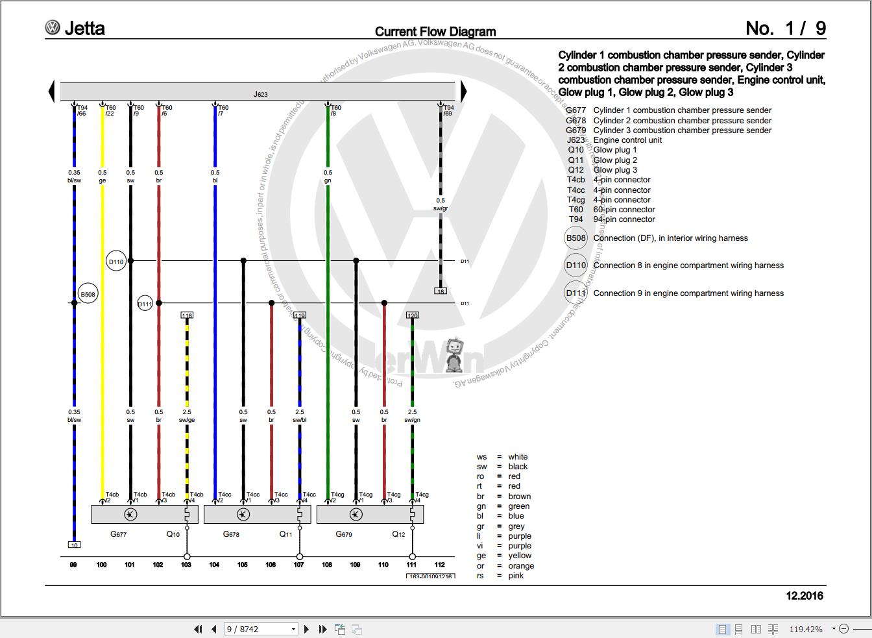Click the right continuation arrow beside J623
This screenshot has height=638, width=872.
[463, 92]
